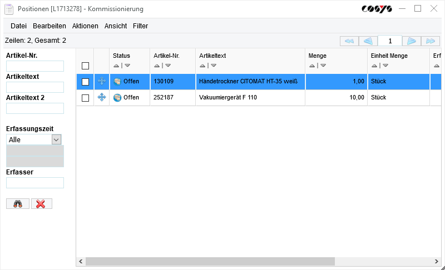Open the Erfassungszeit dropdown
The height and width of the screenshot is (270, 445).
56,140
